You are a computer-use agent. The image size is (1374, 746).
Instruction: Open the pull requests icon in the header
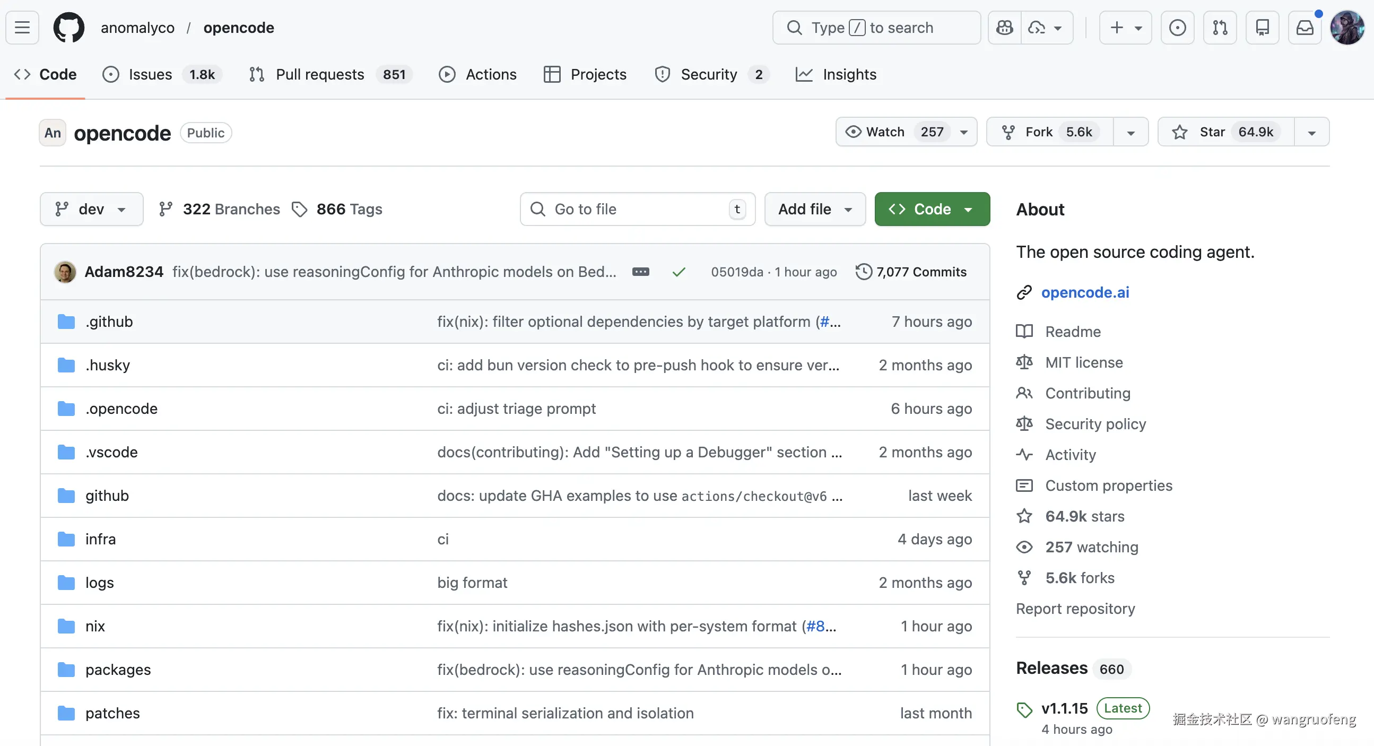(x=1220, y=27)
